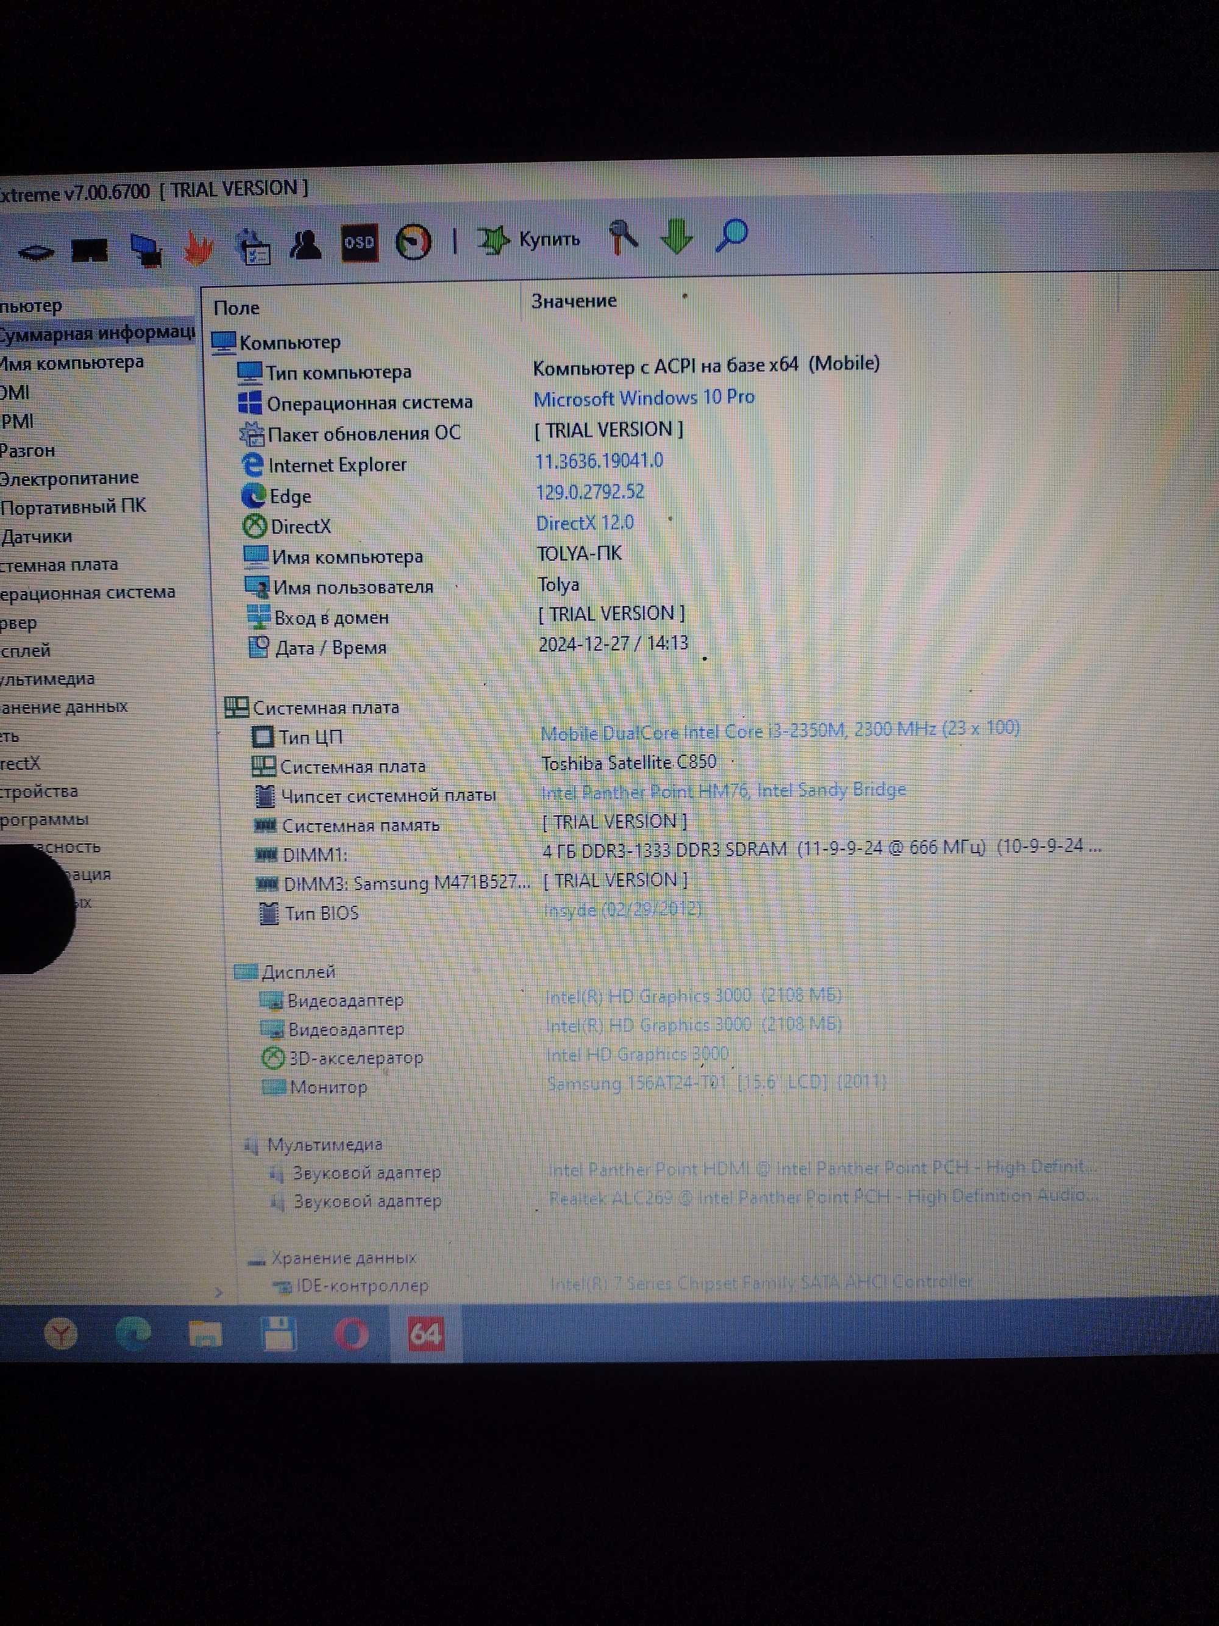Open the Internet Explorer version 11.3636.19041.0 link

pyautogui.click(x=599, y=461)
